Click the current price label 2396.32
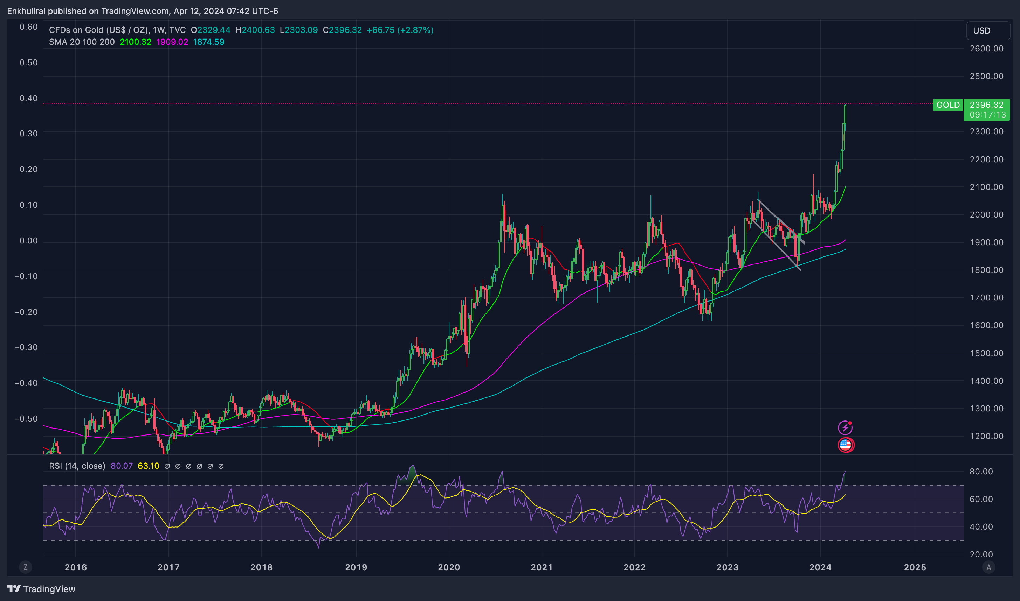 [986, 105]
